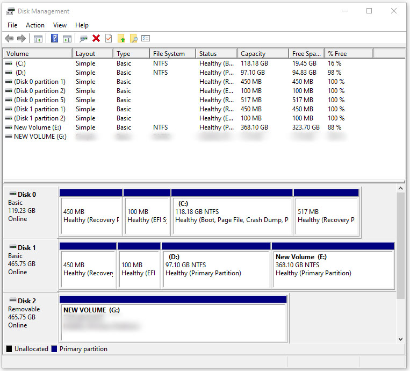Image resolution: width=410 pixels, height=371 pixels.
Task: Click the Properties icon with the checkmark page
Action: coord(109,38)
